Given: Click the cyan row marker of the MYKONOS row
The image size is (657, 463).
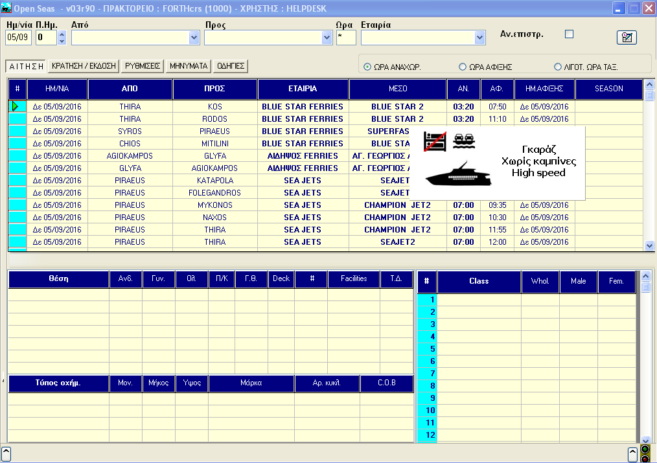Looking at the screenshot, I should coord(17,205).
